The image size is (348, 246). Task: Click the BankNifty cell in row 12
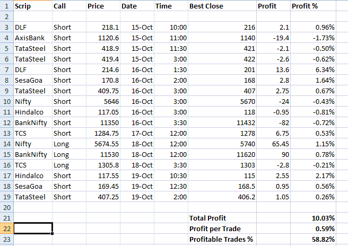pyautogui.click(x=33, y=122)
